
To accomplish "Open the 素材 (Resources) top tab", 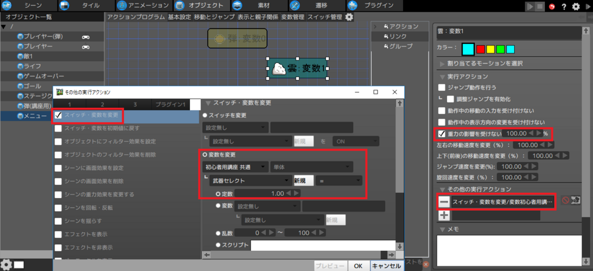I will pyautogui.click(x=259, y=5).
